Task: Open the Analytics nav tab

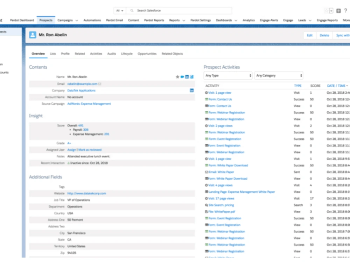Action: (248, 20)
